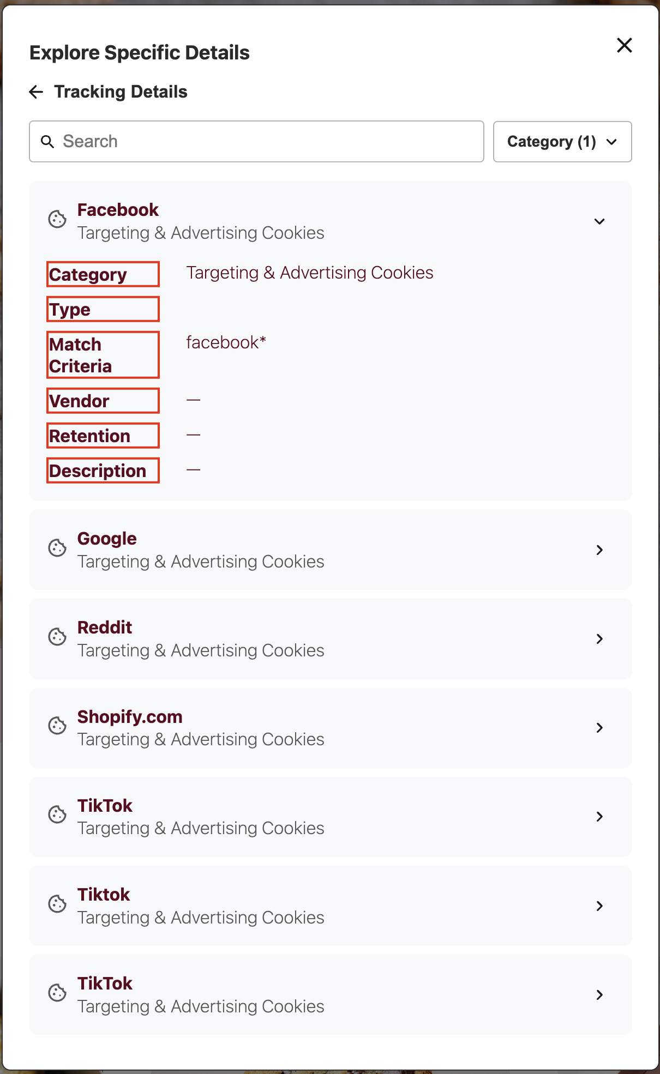Click the magnifier icon in the search box

[x=48, y=142]
